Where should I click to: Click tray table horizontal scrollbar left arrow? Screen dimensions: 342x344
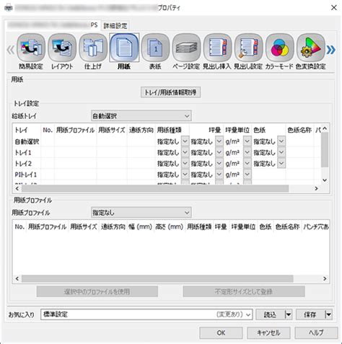[17, 189]
